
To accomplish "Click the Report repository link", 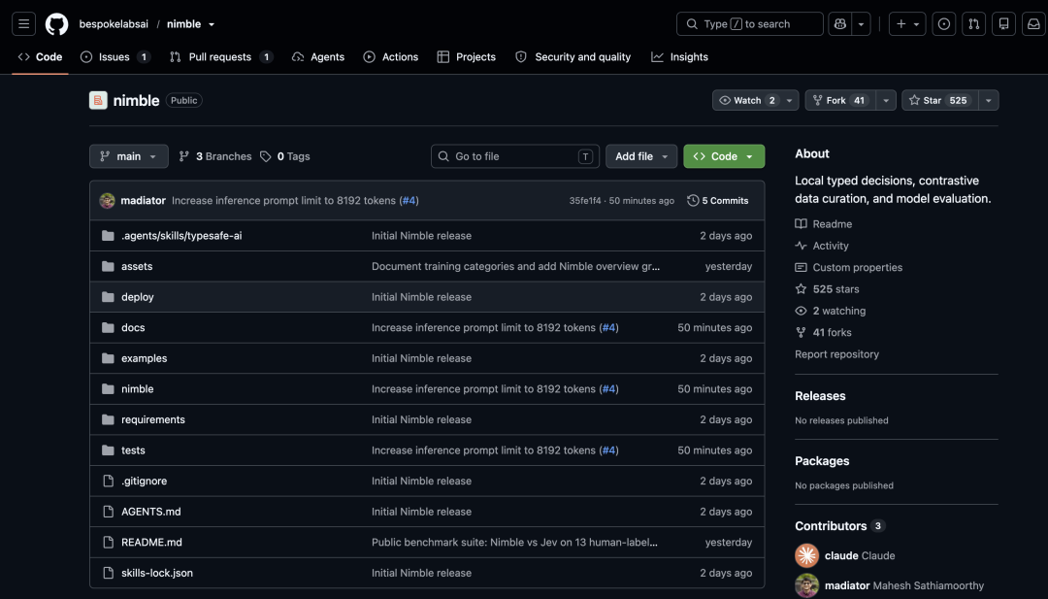I will coord(836,354).
